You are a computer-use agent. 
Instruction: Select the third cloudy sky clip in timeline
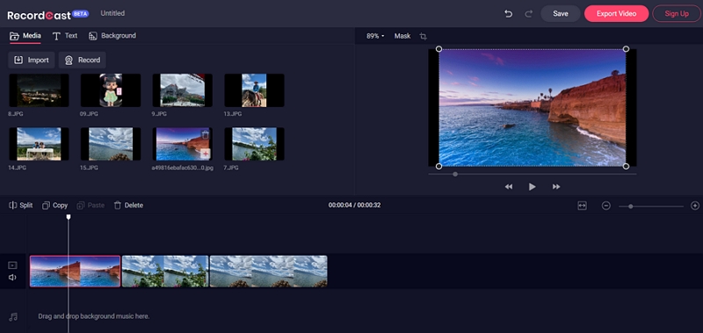tap(269, 271)
